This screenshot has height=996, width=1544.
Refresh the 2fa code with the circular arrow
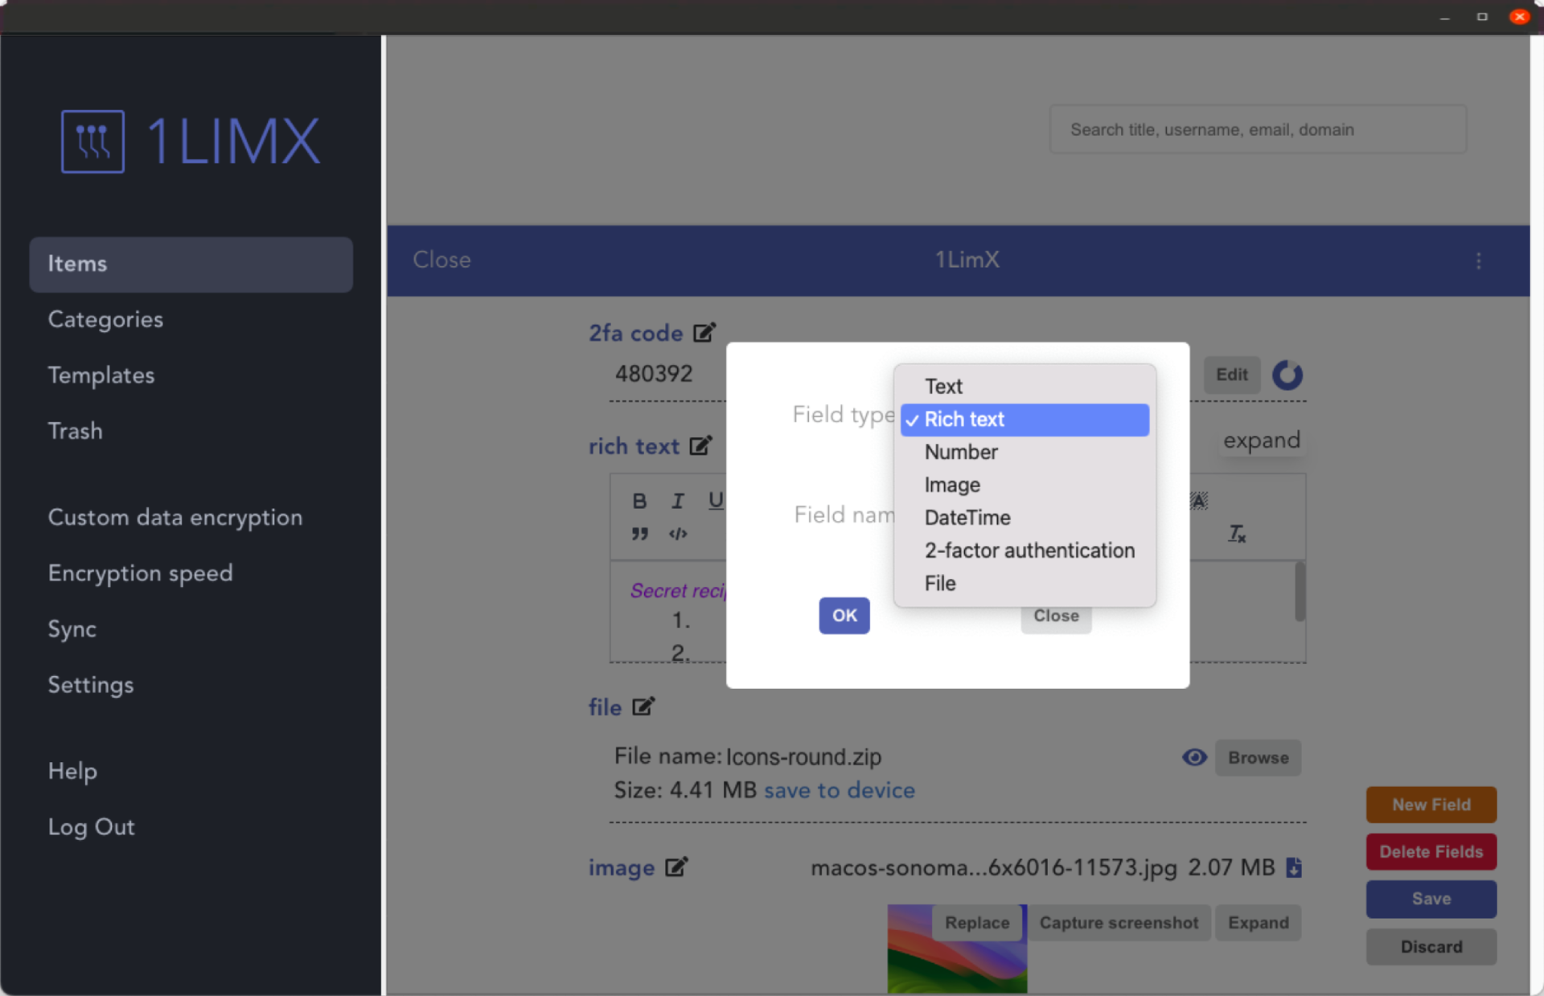tap(1287, 375)
